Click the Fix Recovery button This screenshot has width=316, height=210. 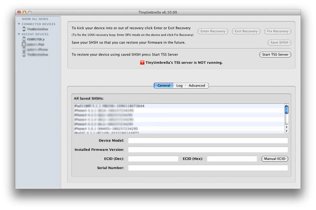pyautogui.click(x=277, y=31)
